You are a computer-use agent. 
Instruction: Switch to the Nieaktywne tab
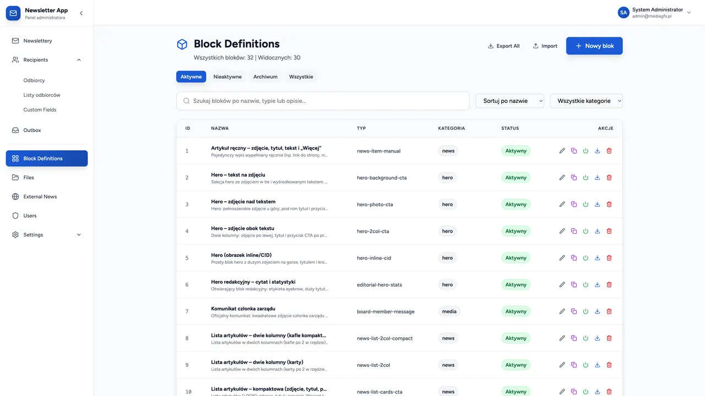pos(227,77)
